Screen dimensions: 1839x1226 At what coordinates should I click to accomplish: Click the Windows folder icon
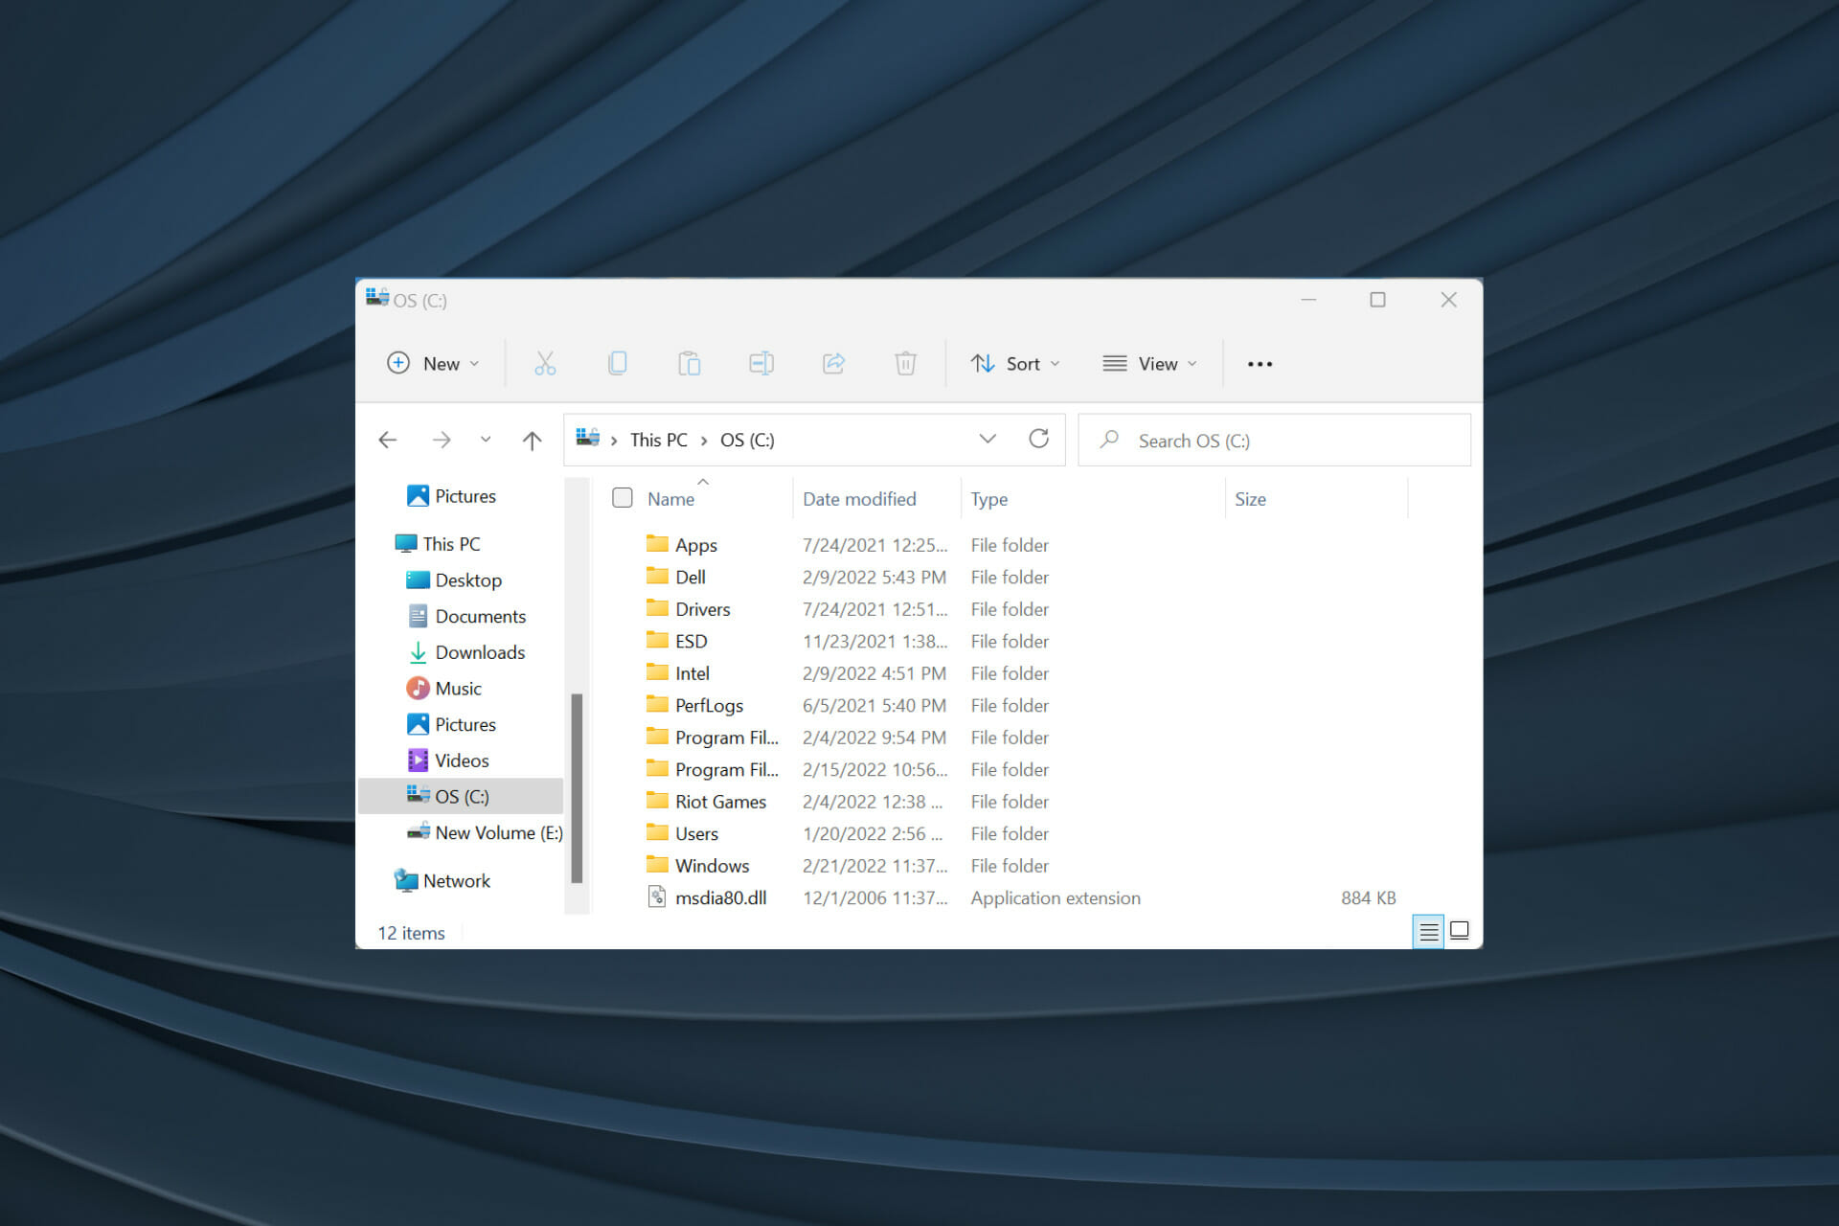(657, 865)
